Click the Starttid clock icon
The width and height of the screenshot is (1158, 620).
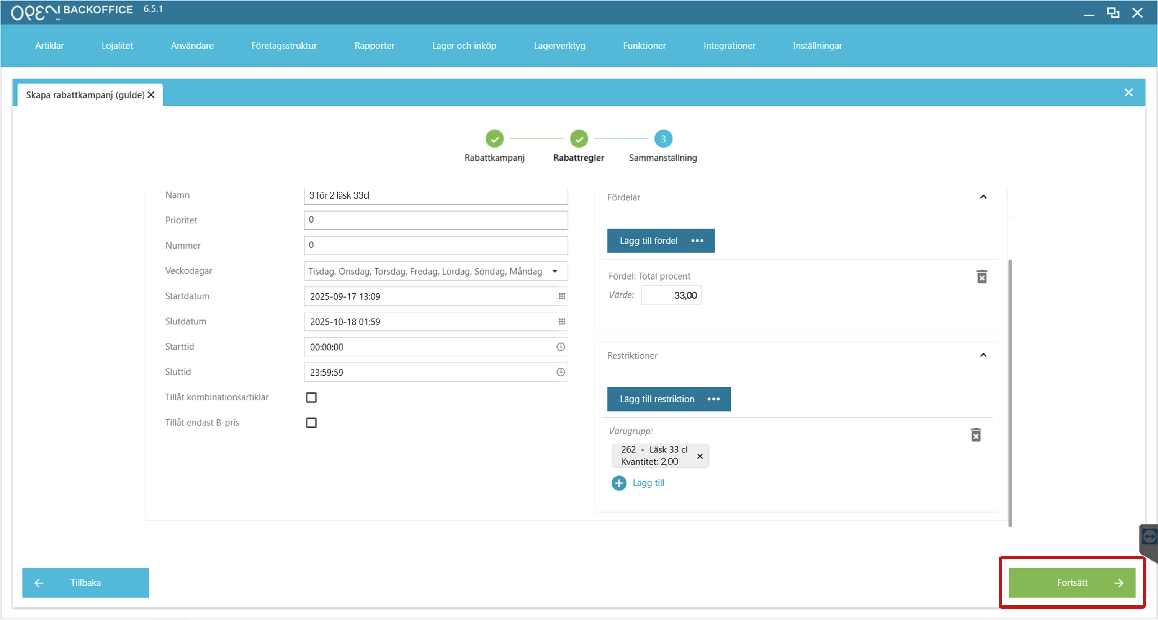click(561, 347)
